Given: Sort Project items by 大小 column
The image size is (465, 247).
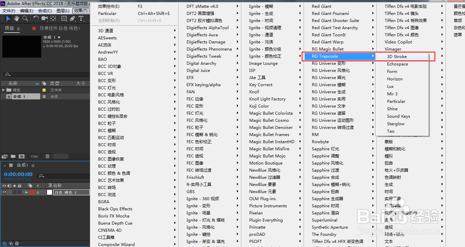Looking at the screenshot, I should 81,83.
